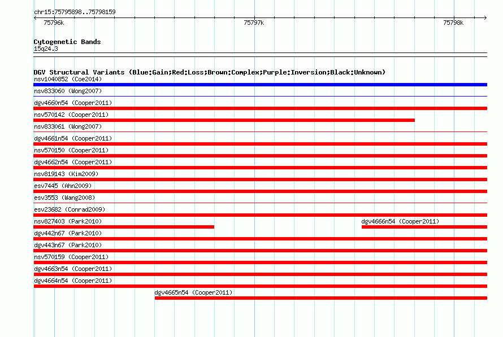The width and height of the screenshot is (503, 337).
Task: Open the nsv833061 (Wong2007) label
Action: coord(68,126)
